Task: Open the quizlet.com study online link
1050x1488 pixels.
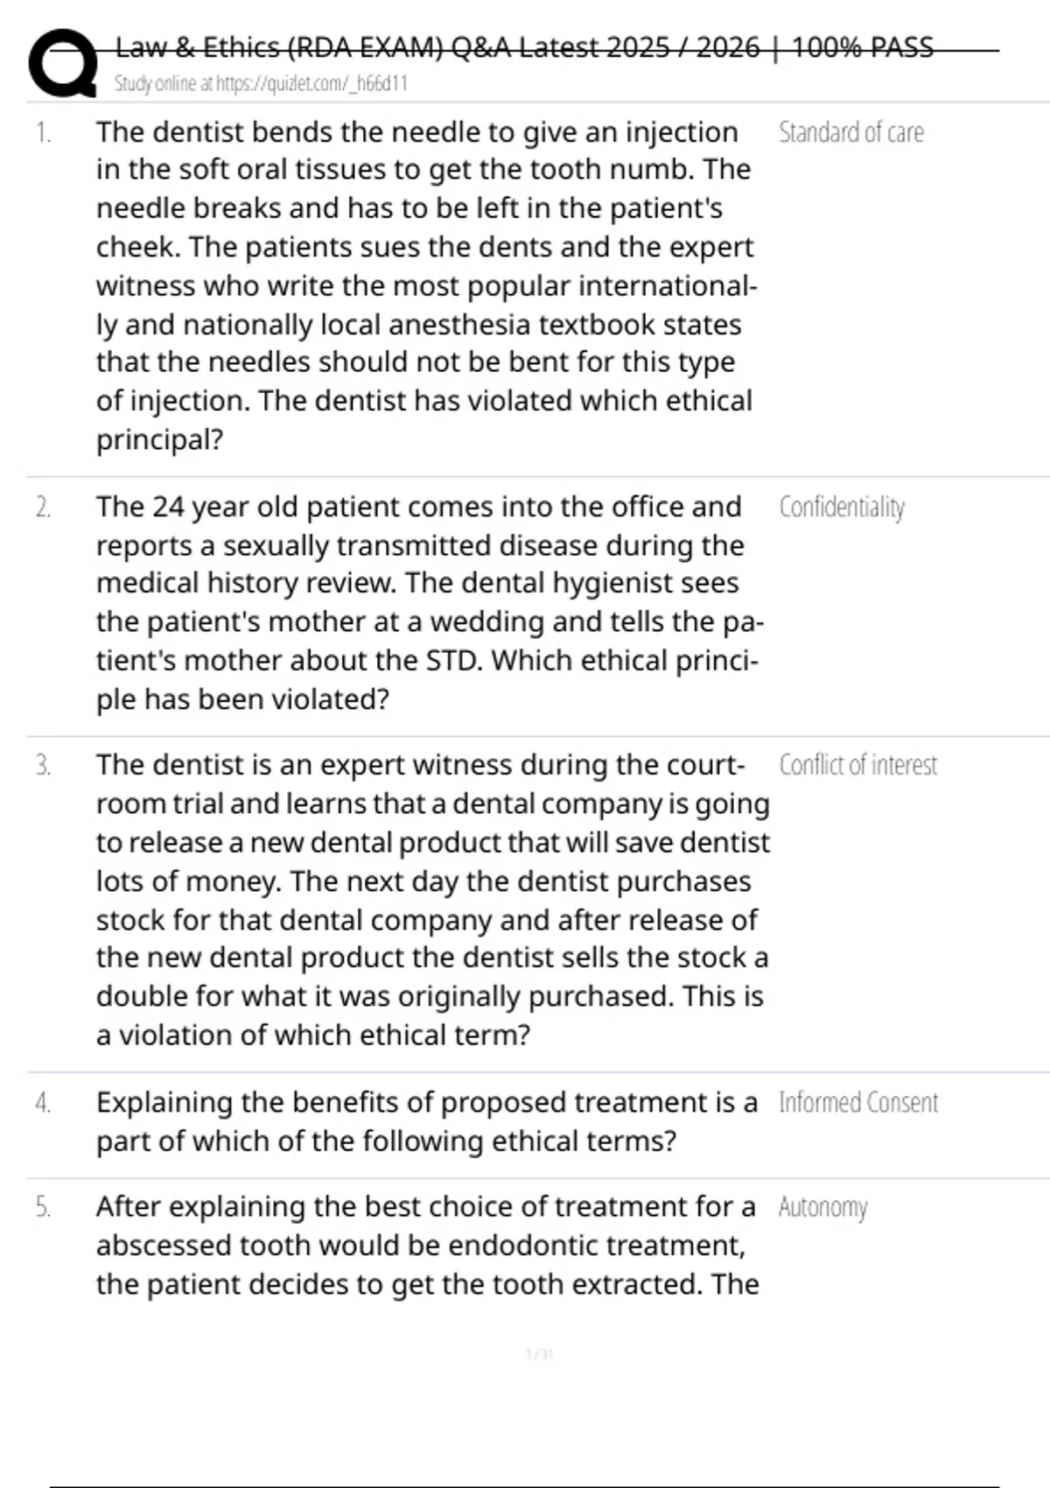Action: [261, 84]
